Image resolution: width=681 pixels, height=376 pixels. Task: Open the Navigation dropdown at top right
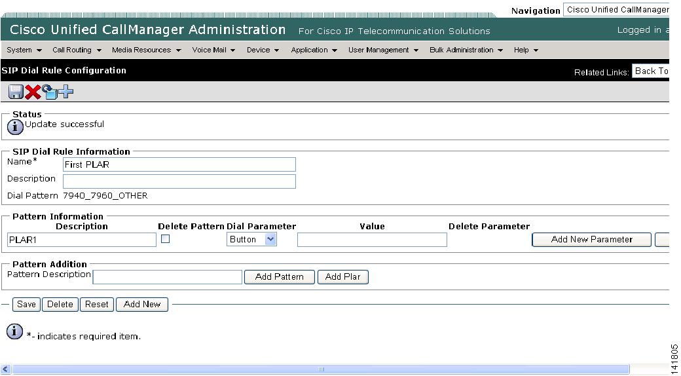[616, 10]
